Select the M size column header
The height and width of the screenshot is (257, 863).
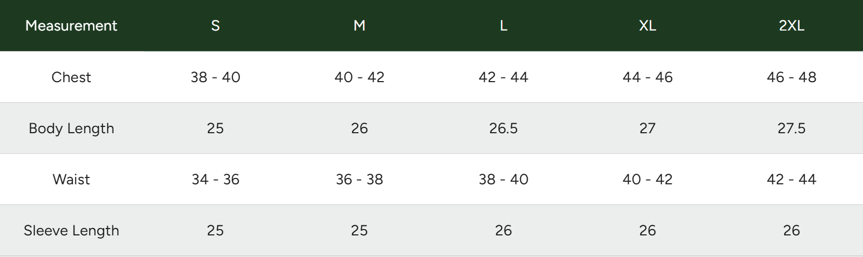360,25
